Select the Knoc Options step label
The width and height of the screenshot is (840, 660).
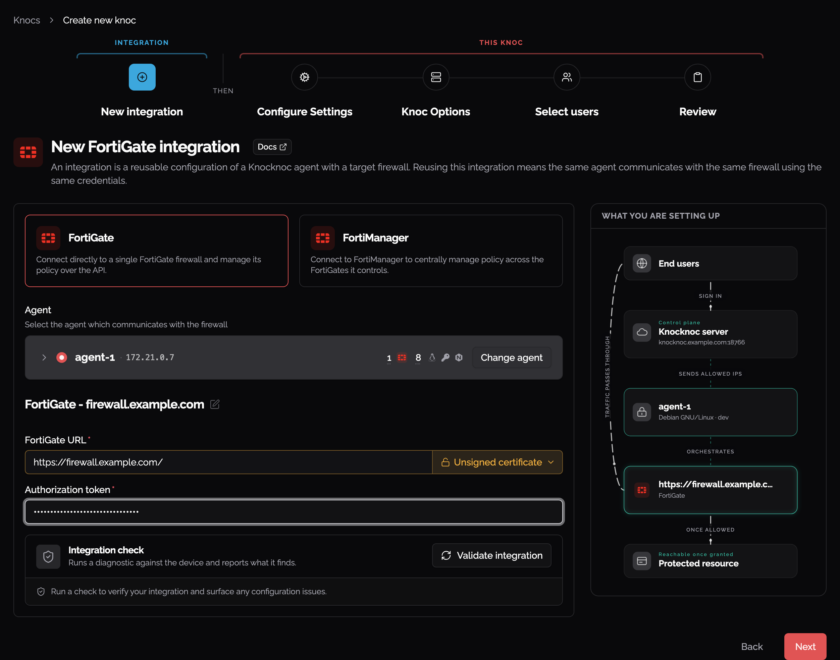pos(436,112)
